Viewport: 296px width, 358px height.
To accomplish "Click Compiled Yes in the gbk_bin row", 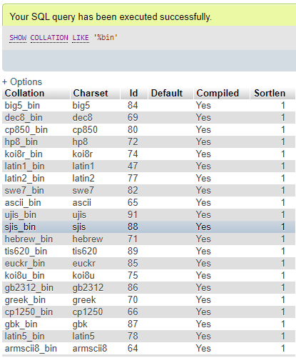I will click(203, 324).
